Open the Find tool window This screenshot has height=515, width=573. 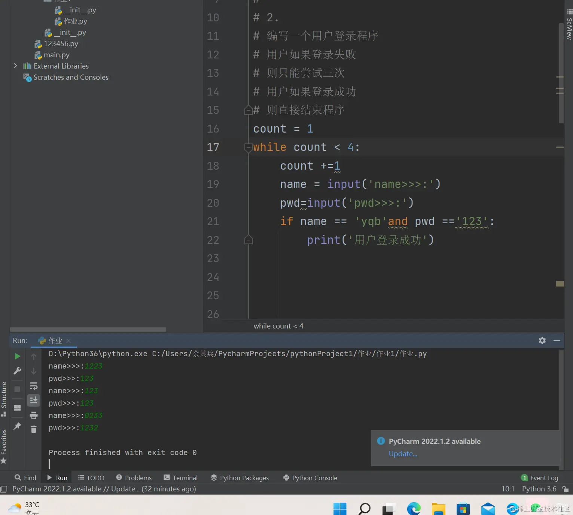[x=25, y=478]
